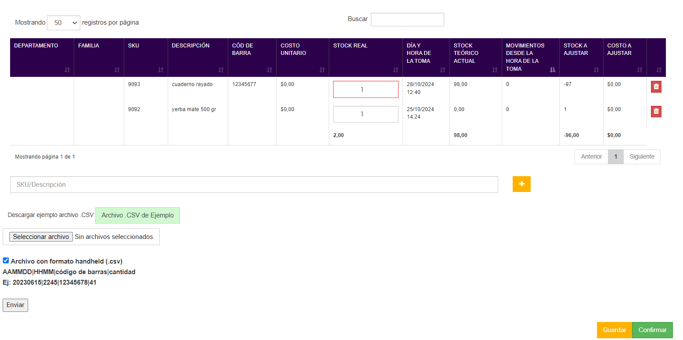
Task: Download Archivo .CSV de Ejemplo
Action: (x=137, y=215)
